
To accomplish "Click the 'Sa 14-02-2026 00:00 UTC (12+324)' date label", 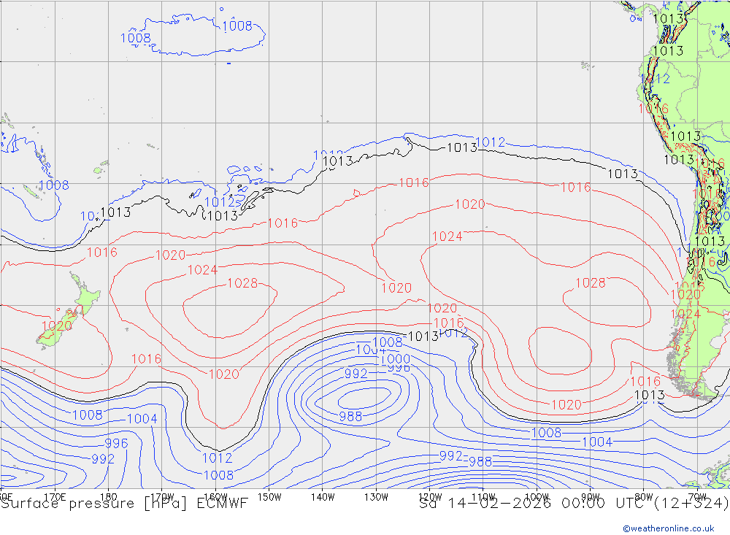I will [x=574, y=504].
